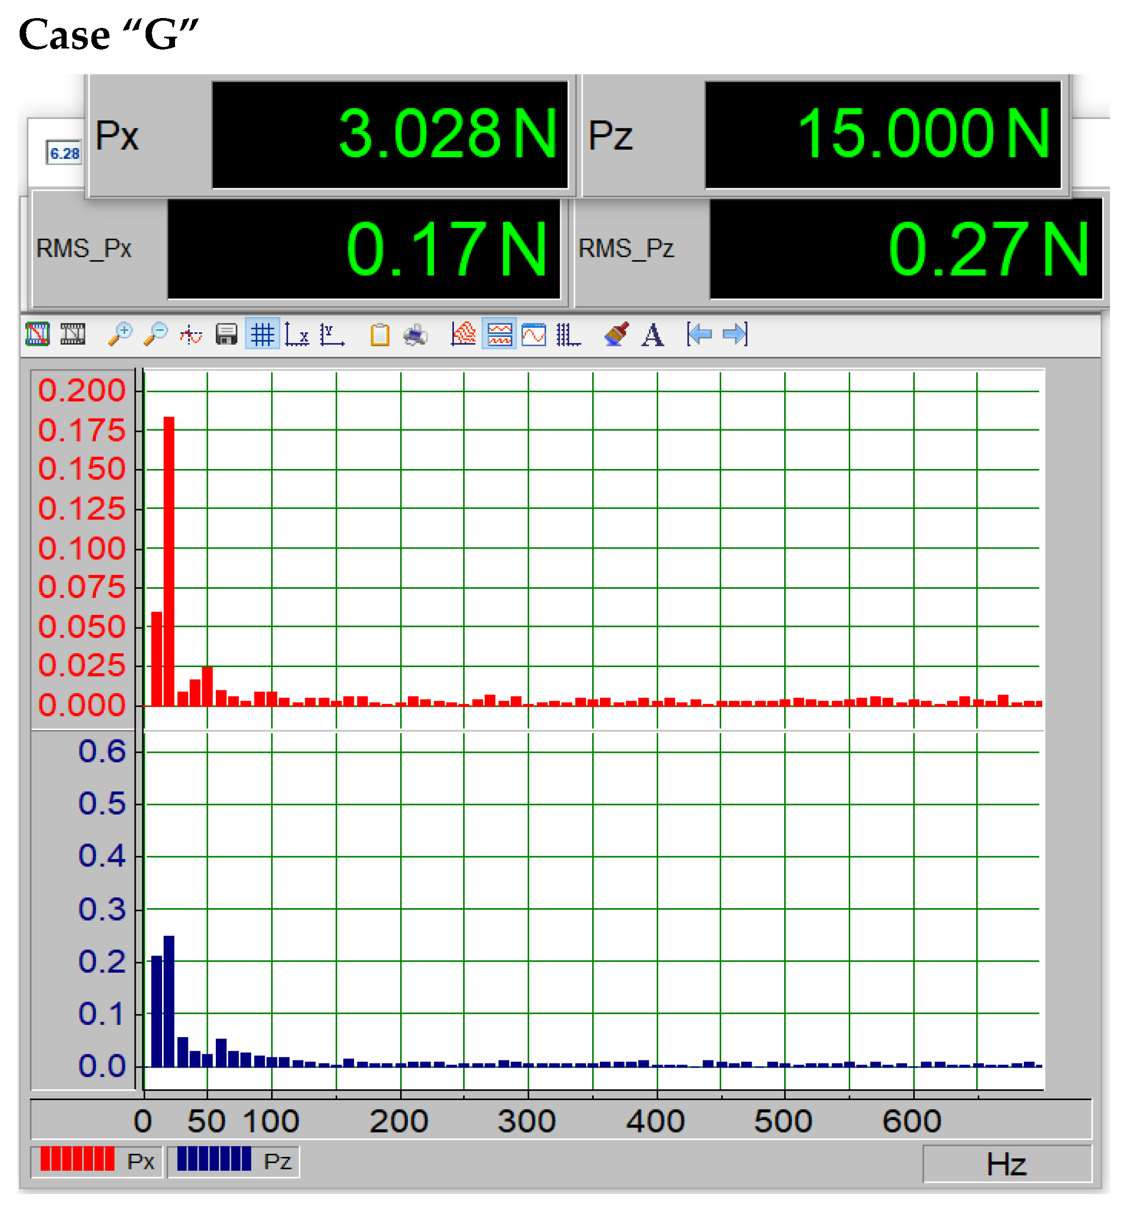This screenshot has height=1209, width=1128.
Task: Copy graph with clipboard icon
Action: tap(379, 334)
